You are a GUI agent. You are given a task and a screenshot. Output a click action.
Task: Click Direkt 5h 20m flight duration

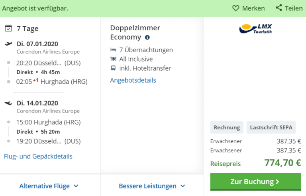[38, 132]
